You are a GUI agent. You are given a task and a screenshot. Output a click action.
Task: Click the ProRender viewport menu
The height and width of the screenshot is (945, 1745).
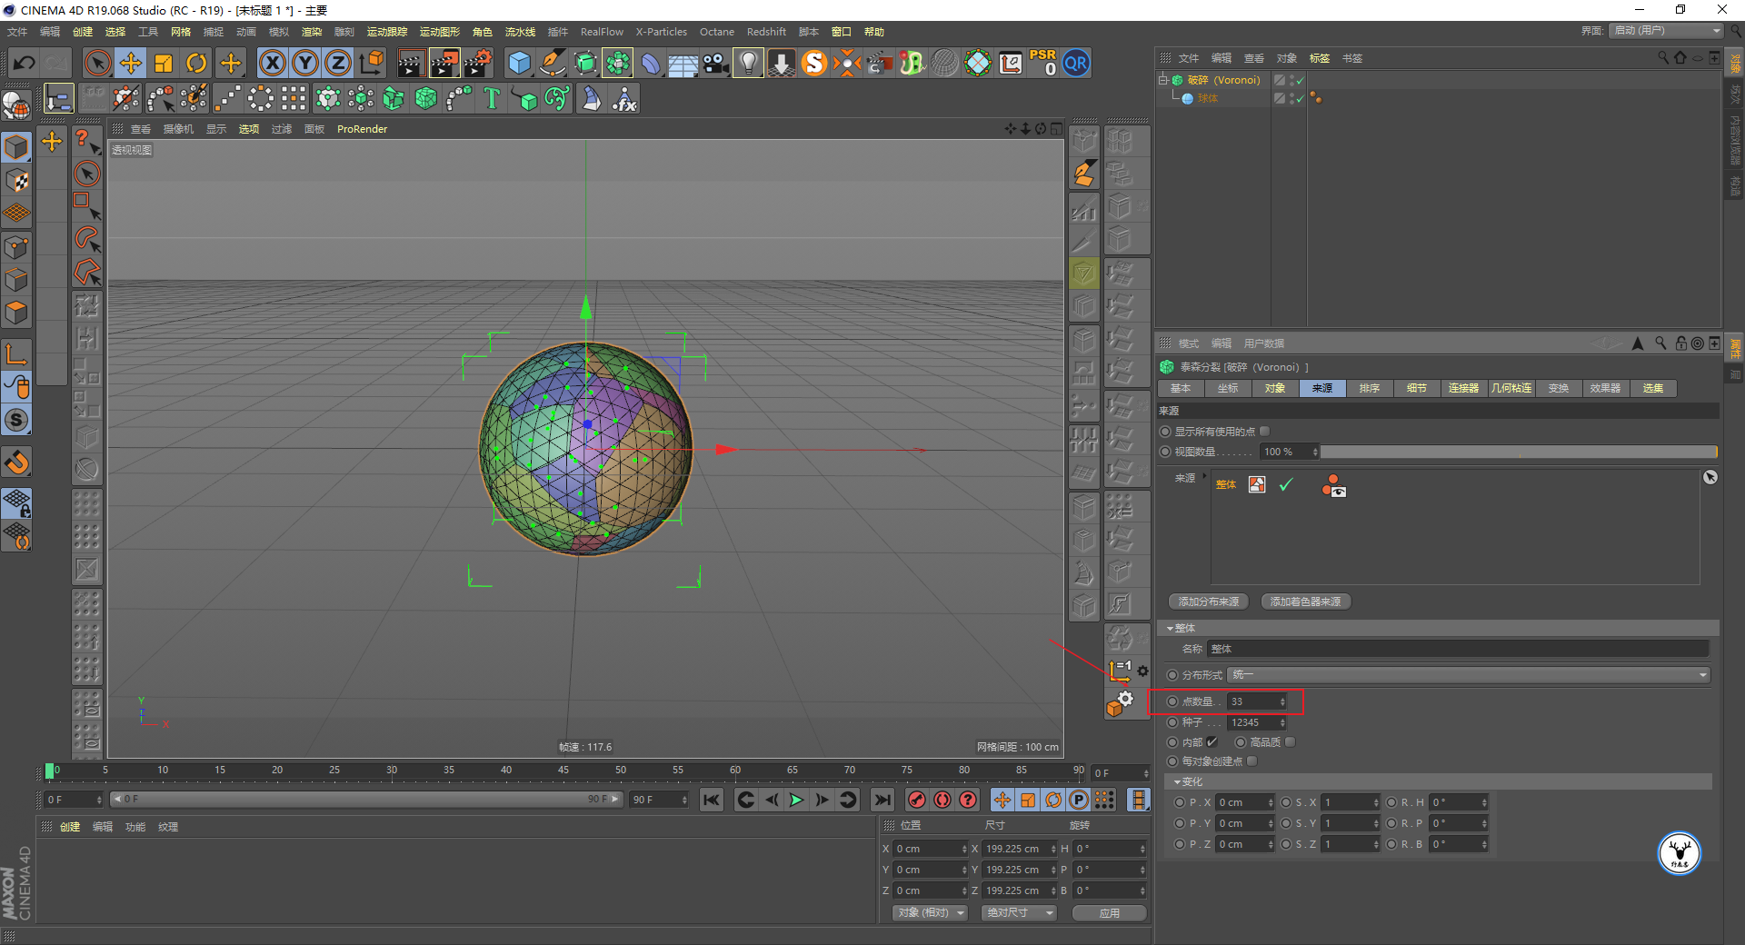[x=362, y=129]
